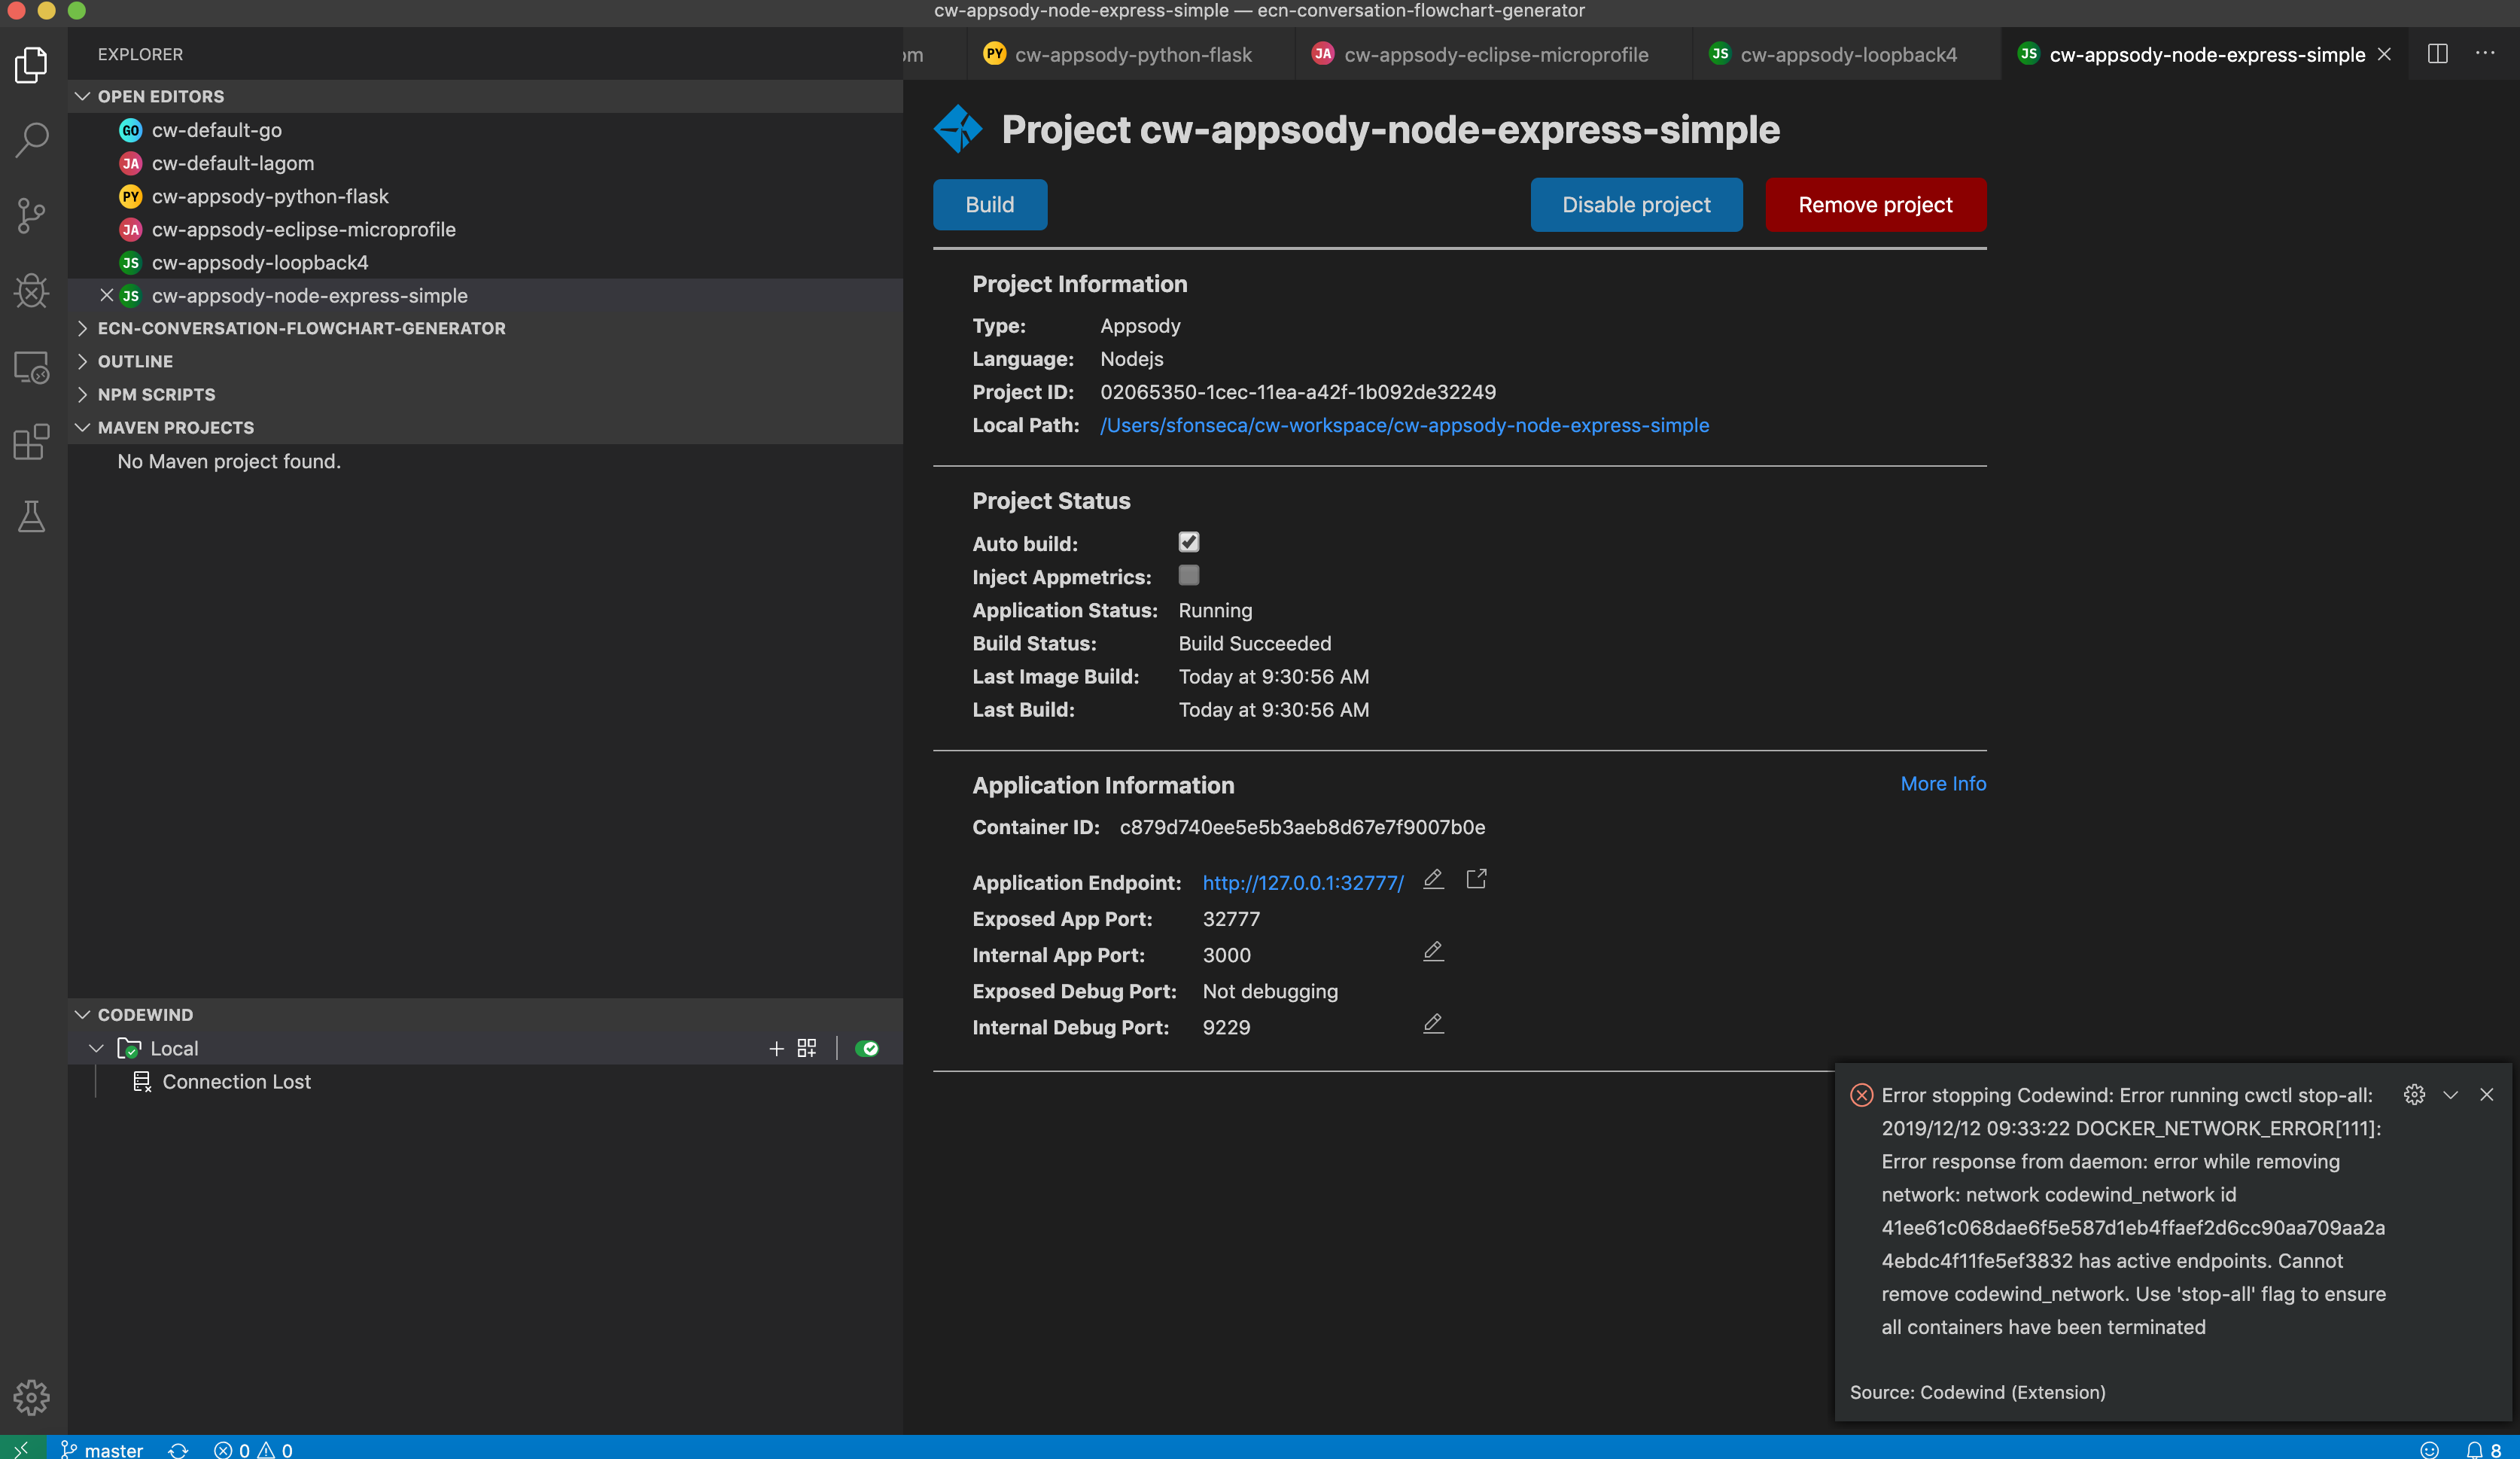Open the Remote Explorer view
Viewport: 2520px width, 1459px height.
pos(32,367)
